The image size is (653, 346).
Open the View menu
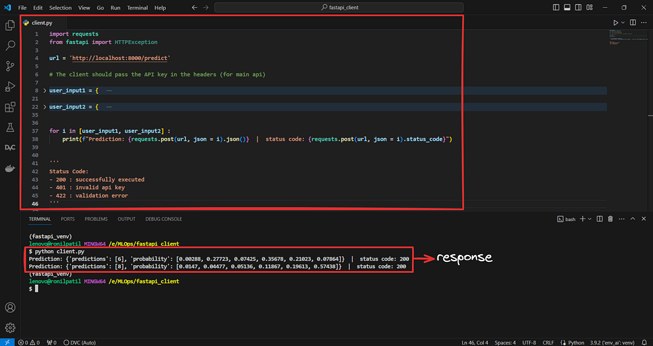coord(84,8)
